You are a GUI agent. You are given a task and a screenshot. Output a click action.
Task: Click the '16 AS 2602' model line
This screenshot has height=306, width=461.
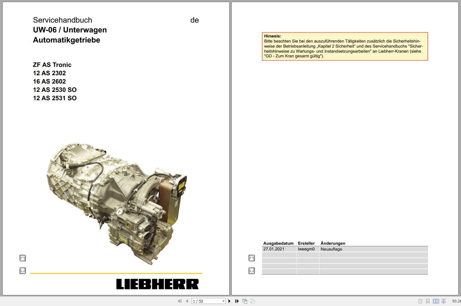[49, 81]
